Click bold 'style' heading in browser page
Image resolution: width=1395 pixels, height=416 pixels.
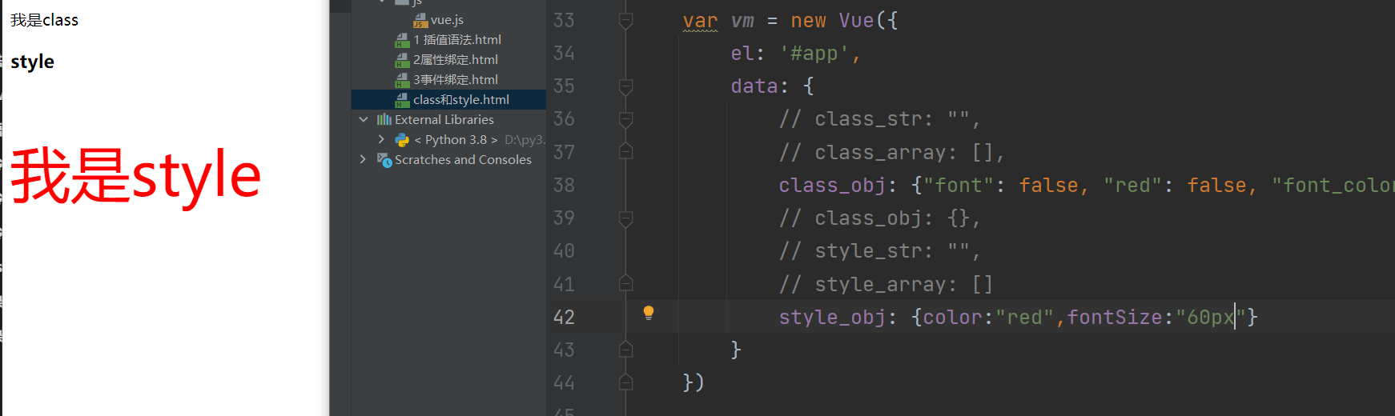click(x=32, y=62)
